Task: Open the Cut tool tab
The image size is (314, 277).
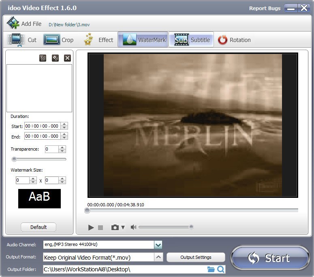Action: pos(22,40)
